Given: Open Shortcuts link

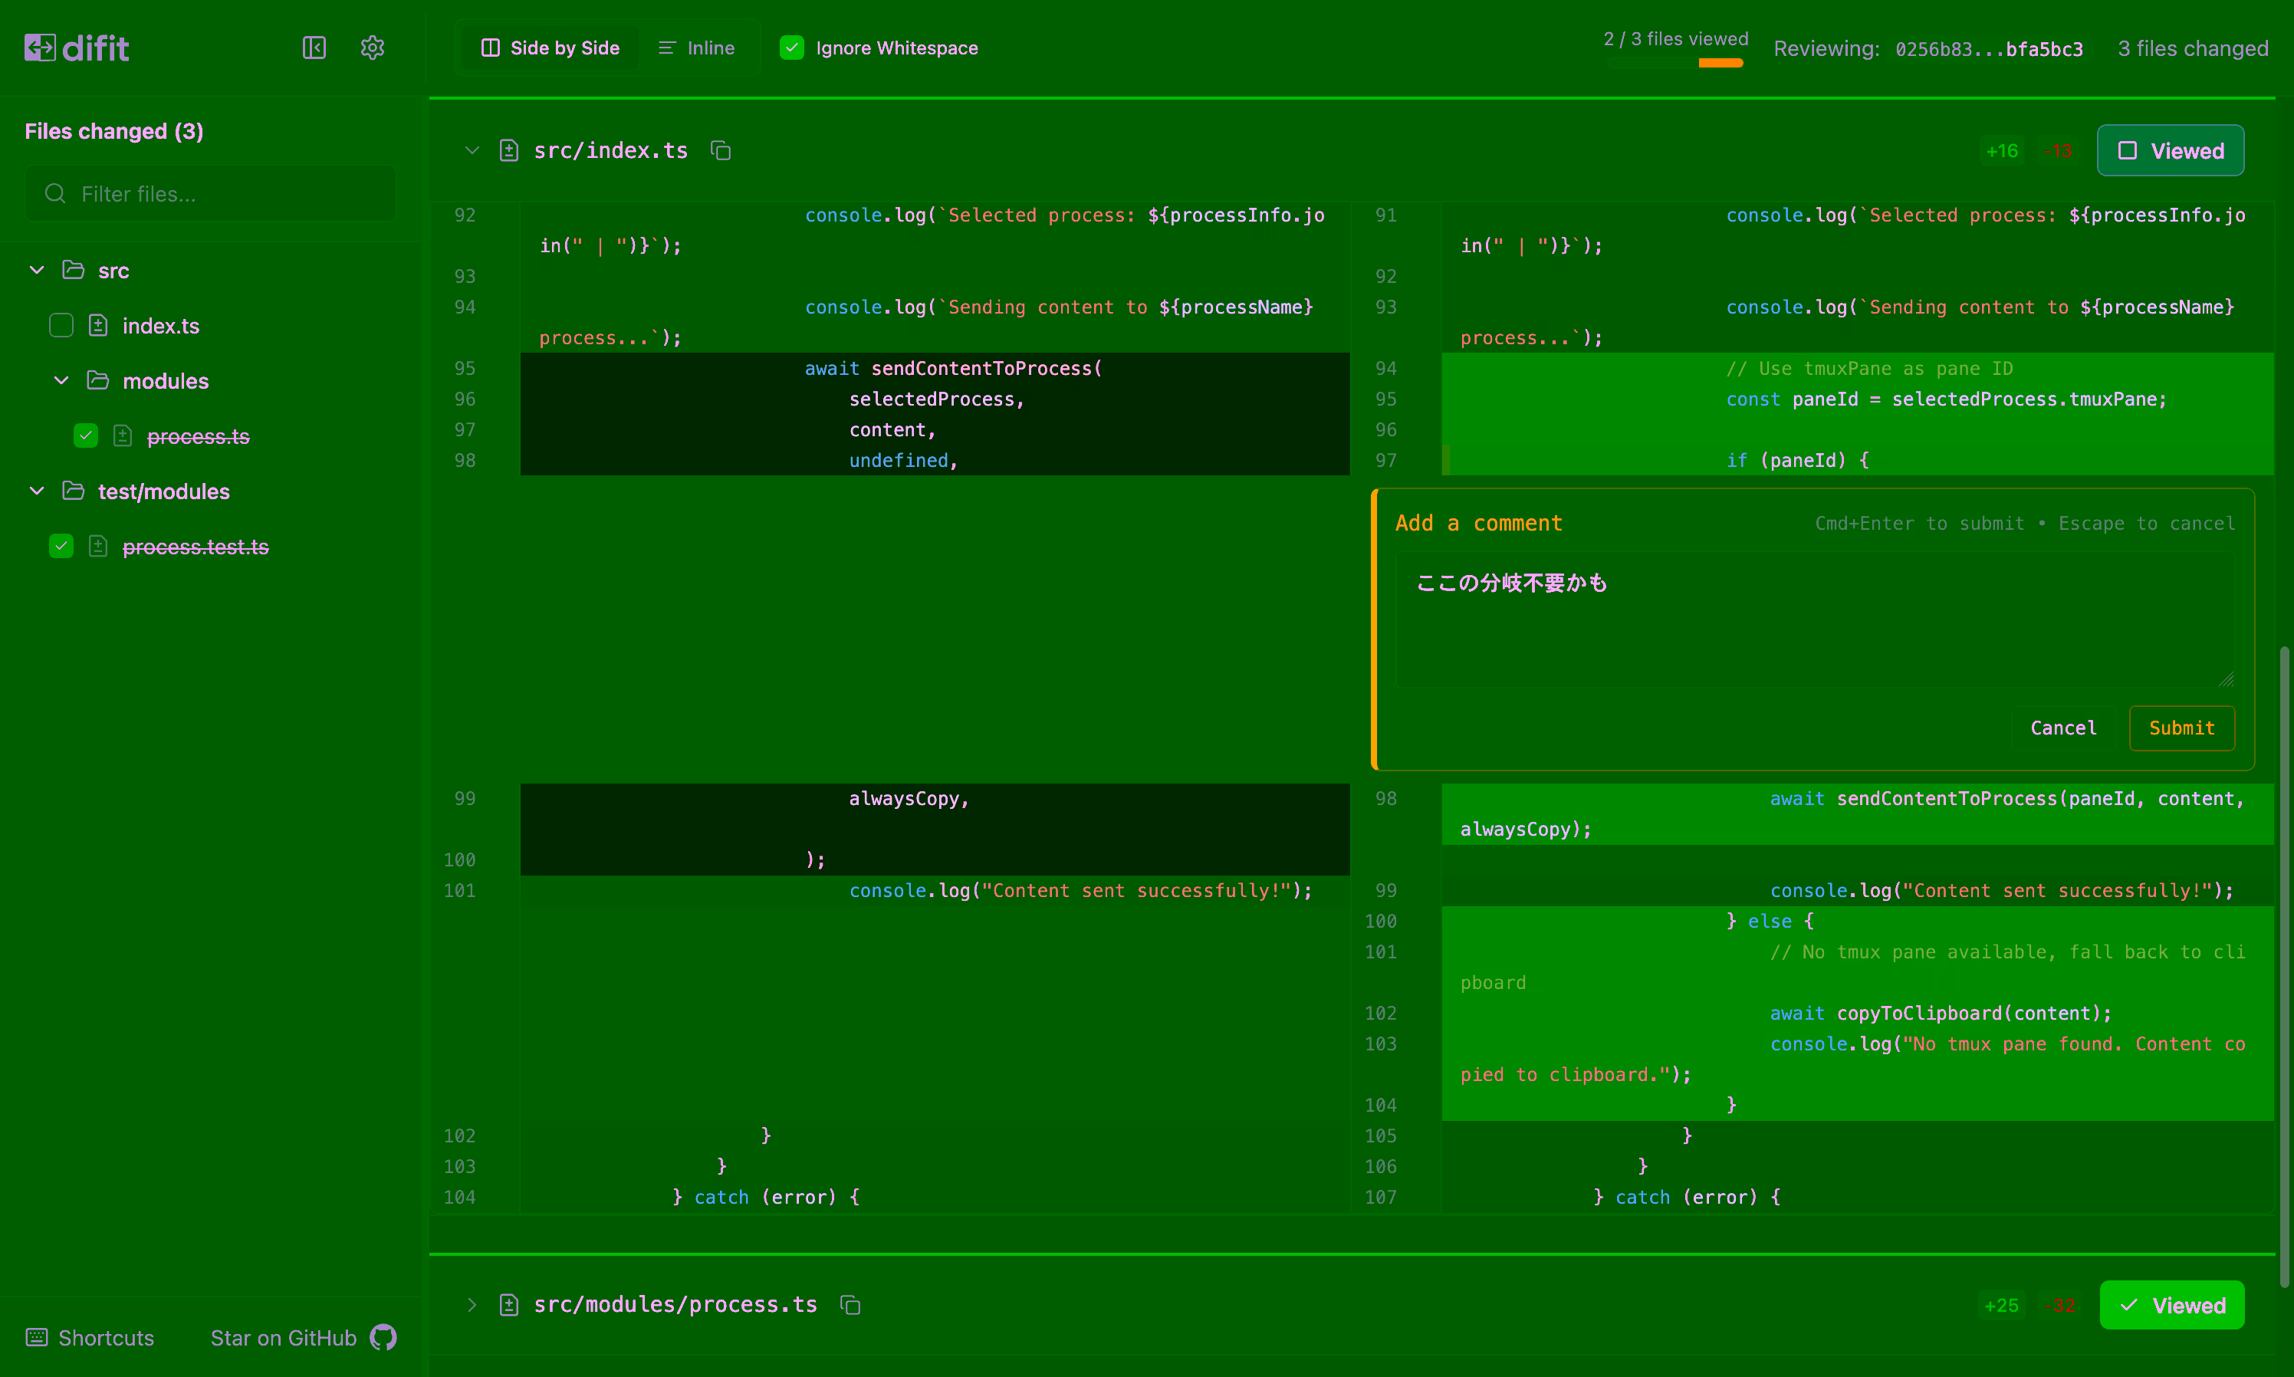Looking at the screenshot, I should [90, 1337].
